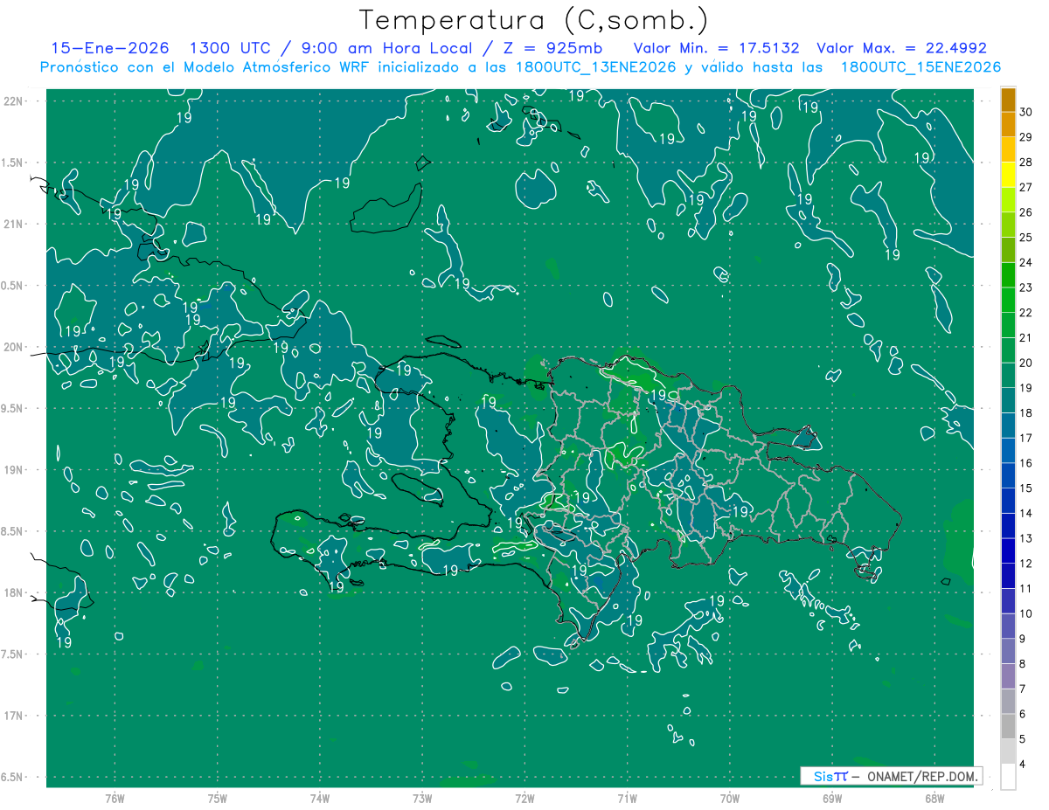Click the '74W' longitude axis label
Viewport: 1049px width, 810px height.
click(x=320, y=799)
